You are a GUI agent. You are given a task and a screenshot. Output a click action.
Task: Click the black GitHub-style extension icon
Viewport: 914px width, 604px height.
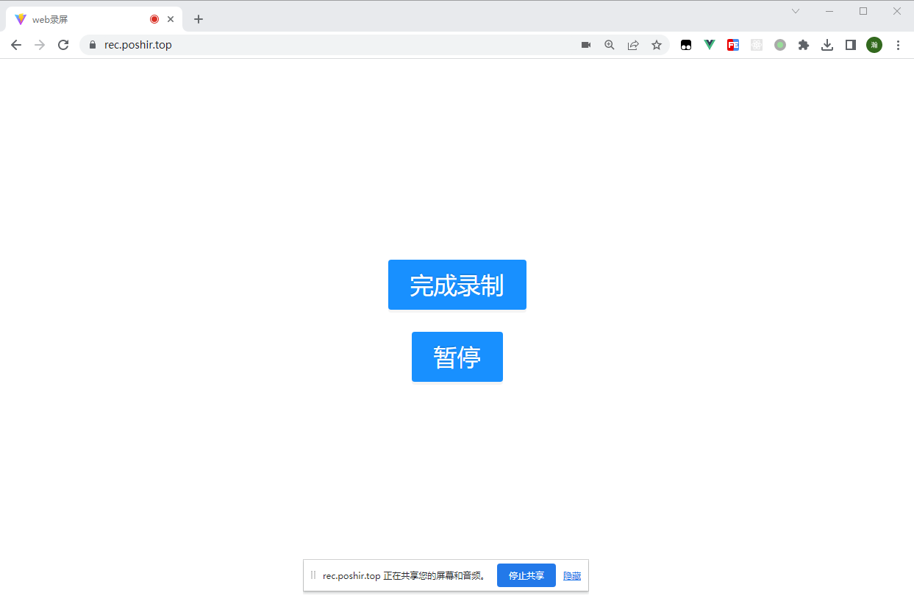(x=685, y=45)
